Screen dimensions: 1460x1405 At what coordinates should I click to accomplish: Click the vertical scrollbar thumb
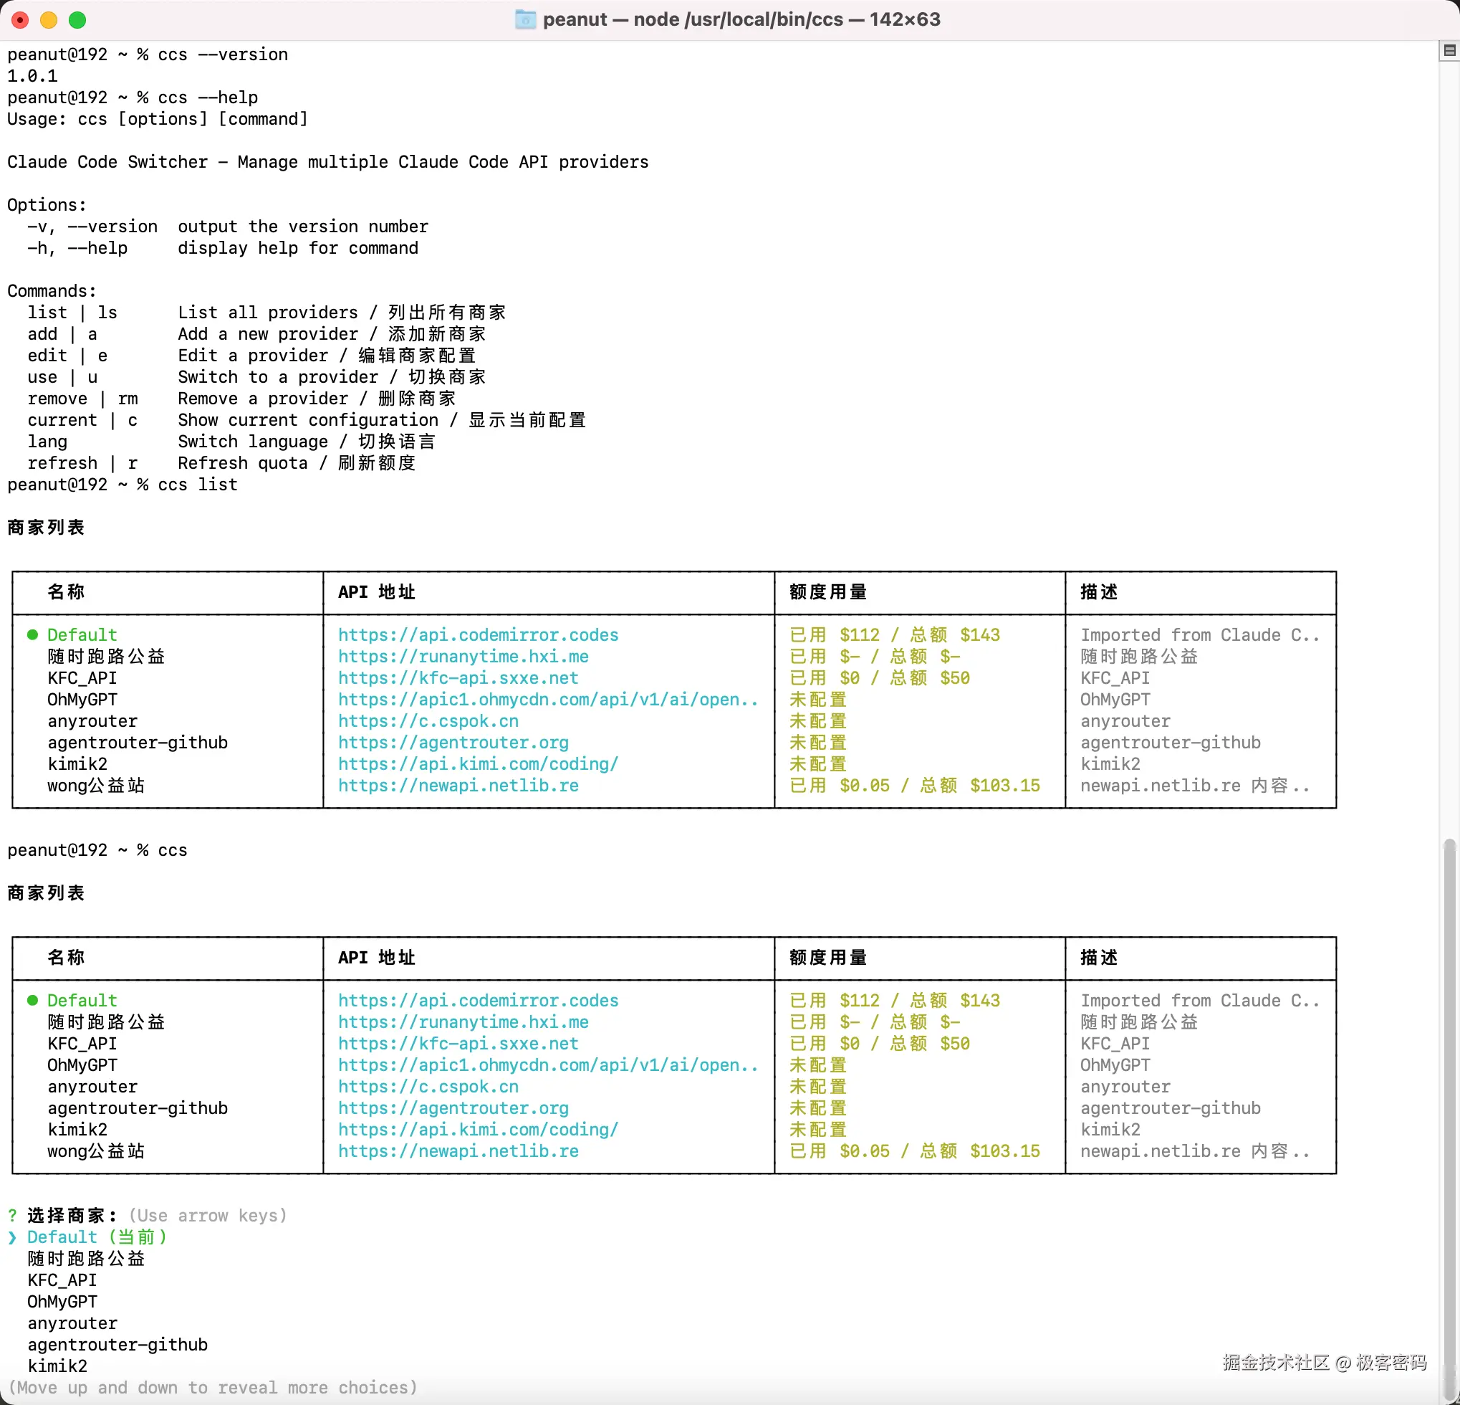click(x=1449, y=1118)
